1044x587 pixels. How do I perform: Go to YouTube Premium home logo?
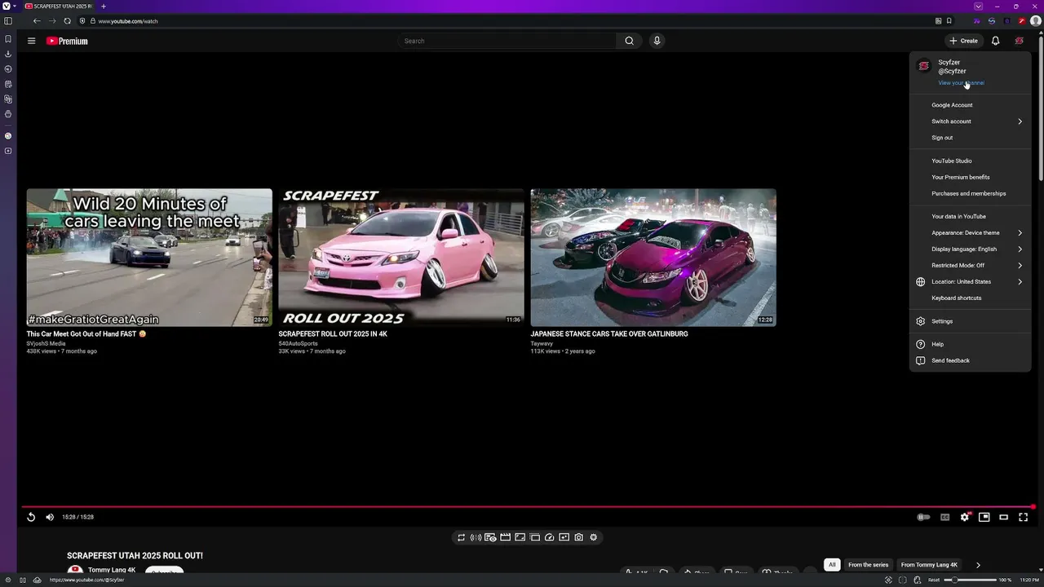point(67,41)
